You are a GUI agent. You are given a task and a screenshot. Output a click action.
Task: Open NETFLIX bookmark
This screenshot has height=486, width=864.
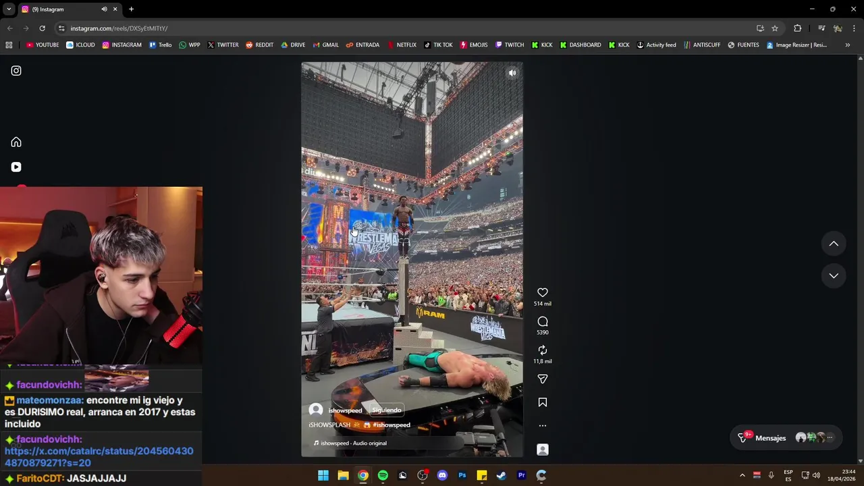point(402,45)
